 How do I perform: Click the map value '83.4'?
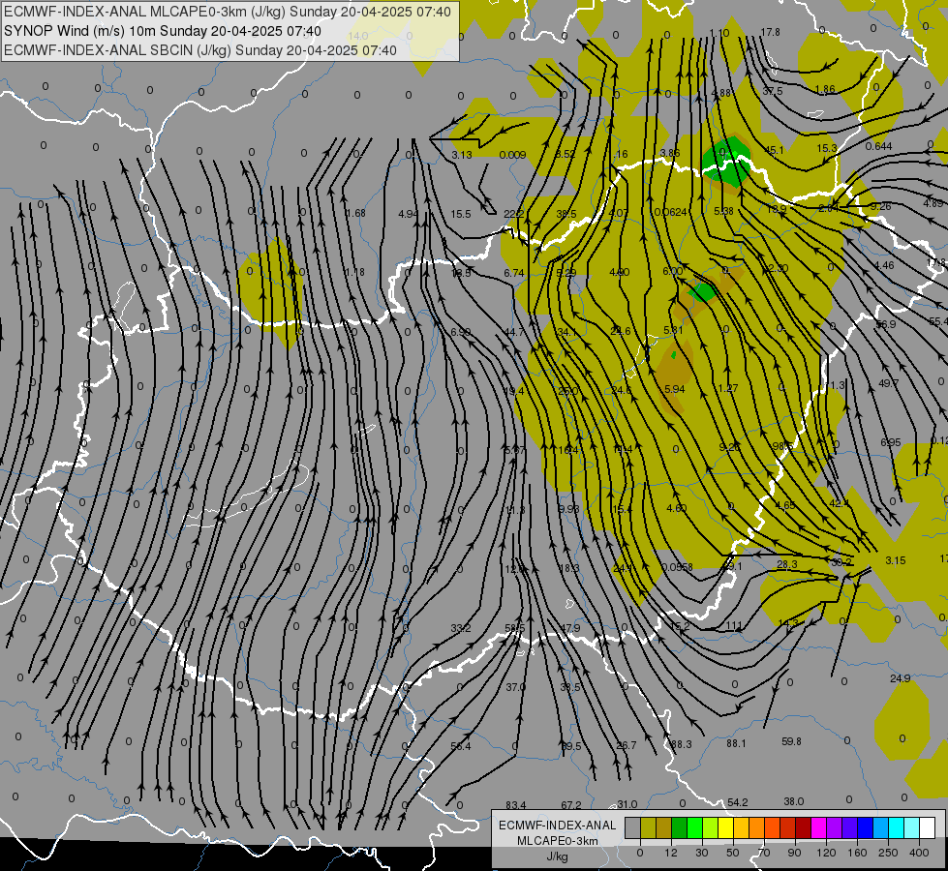point(516,805)
